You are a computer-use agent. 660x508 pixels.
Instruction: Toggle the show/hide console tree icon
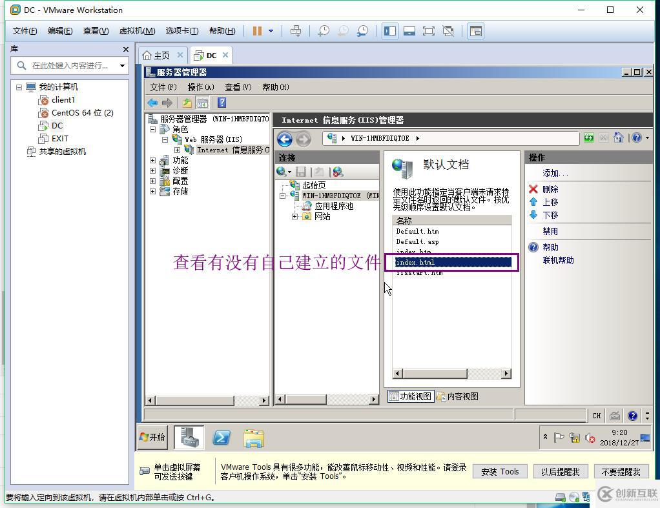tap(203, 103)
